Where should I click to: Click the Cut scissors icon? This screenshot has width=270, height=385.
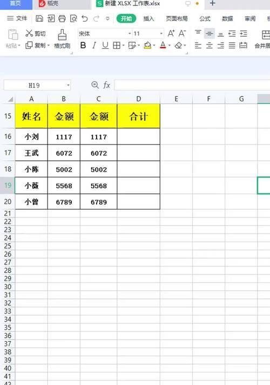click(x=29, y=33)
